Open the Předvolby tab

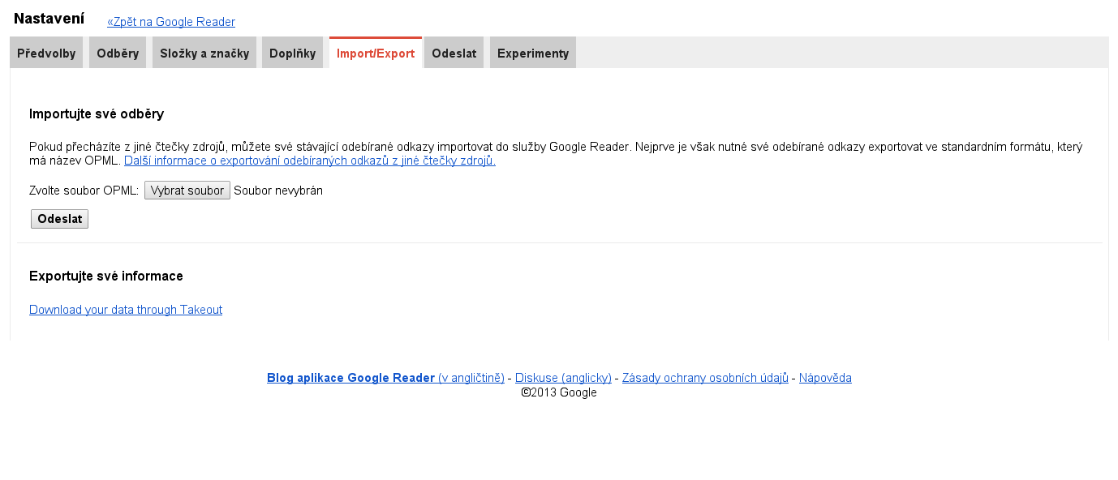[x=46, y=54]
